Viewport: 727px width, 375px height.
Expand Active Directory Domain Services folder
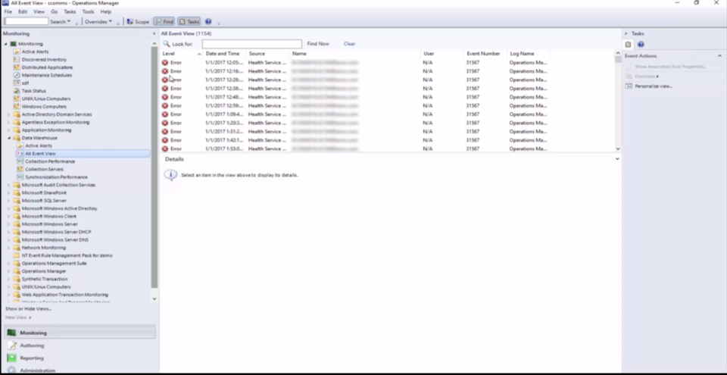tap(9, 114)
